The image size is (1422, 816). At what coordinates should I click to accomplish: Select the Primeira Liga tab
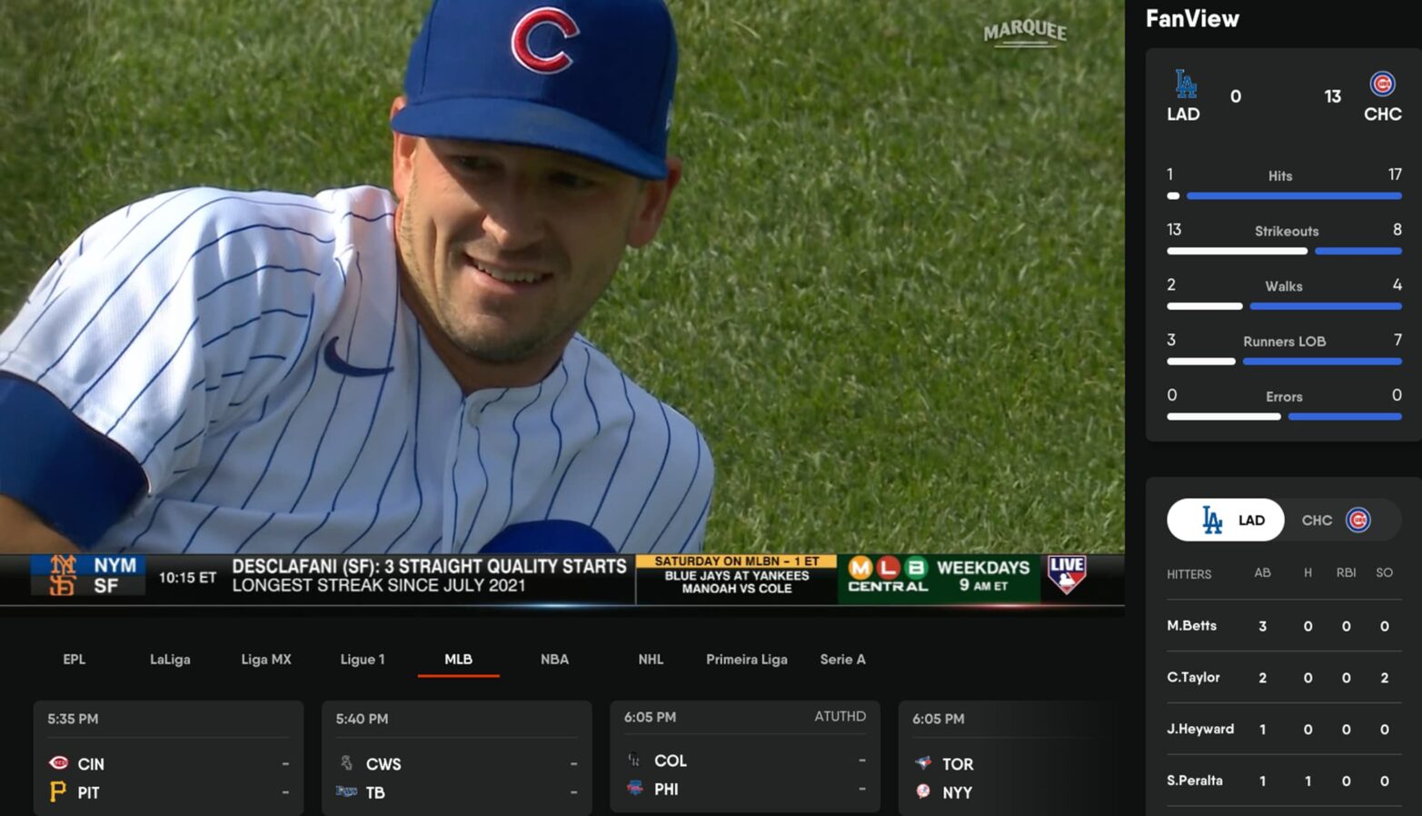click(746, 659)
